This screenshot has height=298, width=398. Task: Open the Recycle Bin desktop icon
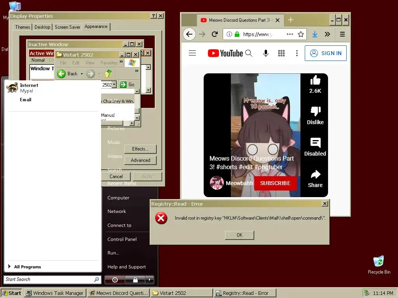tap(379, 265)
